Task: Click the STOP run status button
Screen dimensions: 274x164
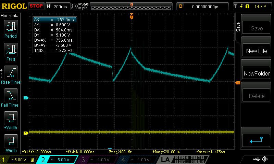Action: click(36, 6)
